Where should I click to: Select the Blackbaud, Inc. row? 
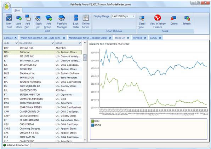[42, 73]
